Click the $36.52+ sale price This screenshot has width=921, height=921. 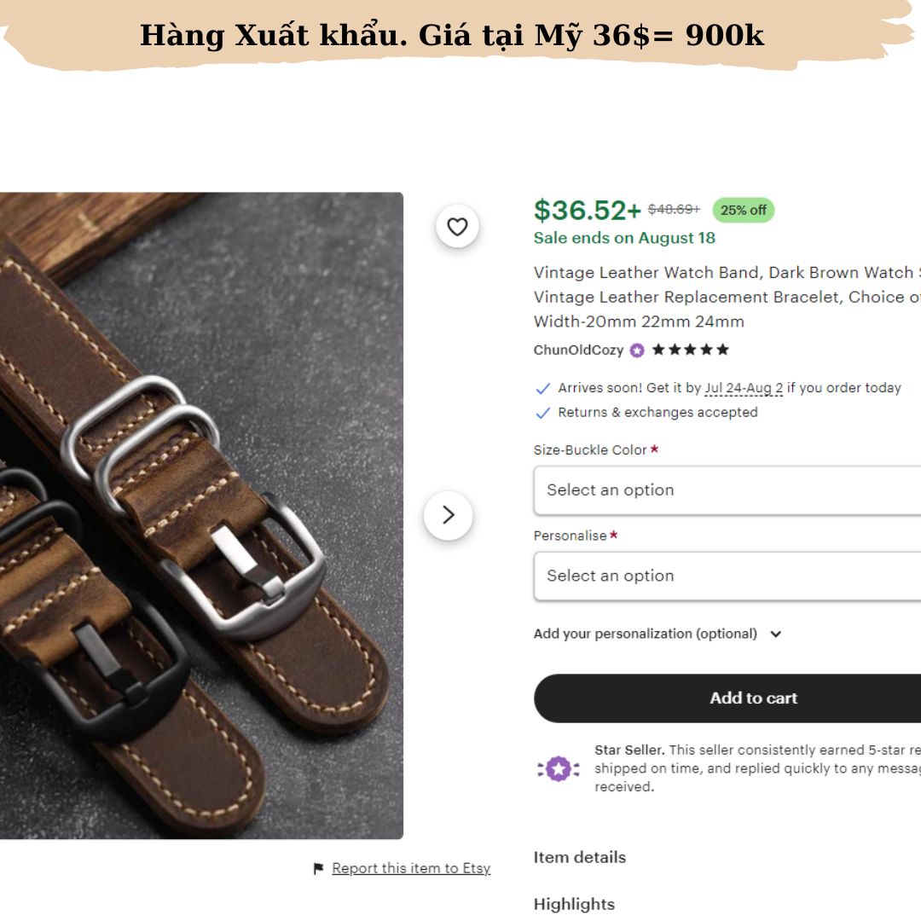[587, 211]
